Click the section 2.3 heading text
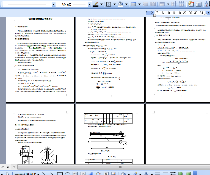Viewport: 210px width, 175px height. point(25,65)
